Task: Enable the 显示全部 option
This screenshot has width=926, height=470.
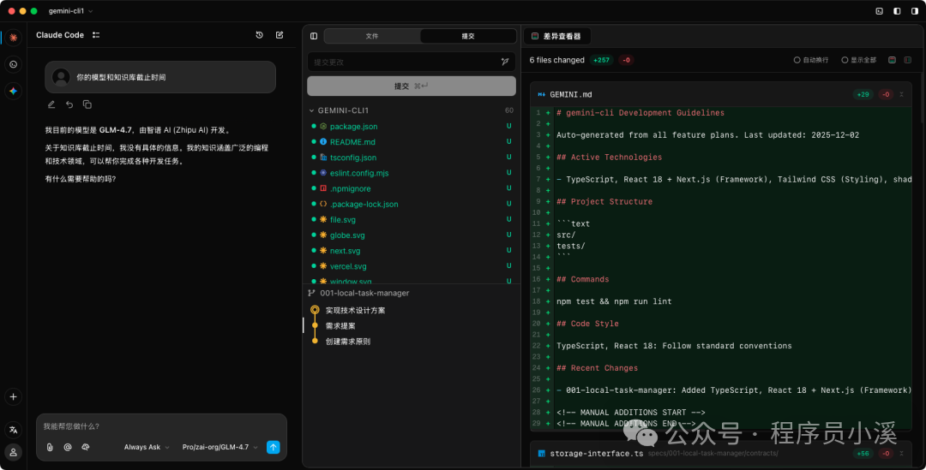Action: tap(858, 60)
